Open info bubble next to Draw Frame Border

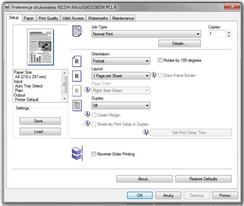[x=154, y=75]
